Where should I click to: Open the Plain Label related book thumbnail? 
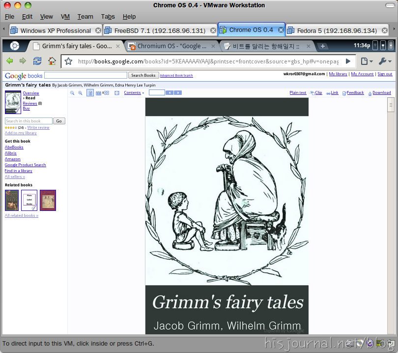tap(29, 201)
